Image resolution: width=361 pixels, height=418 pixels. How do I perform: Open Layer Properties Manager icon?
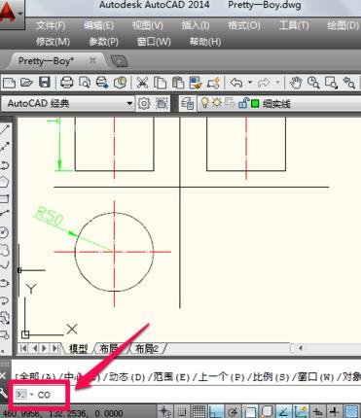187,103
